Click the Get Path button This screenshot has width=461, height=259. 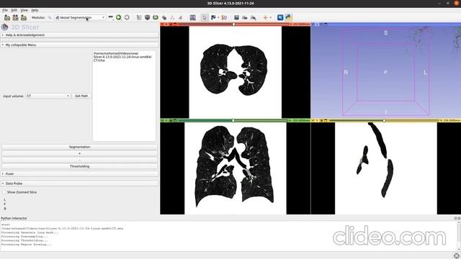tap(81, 96)
